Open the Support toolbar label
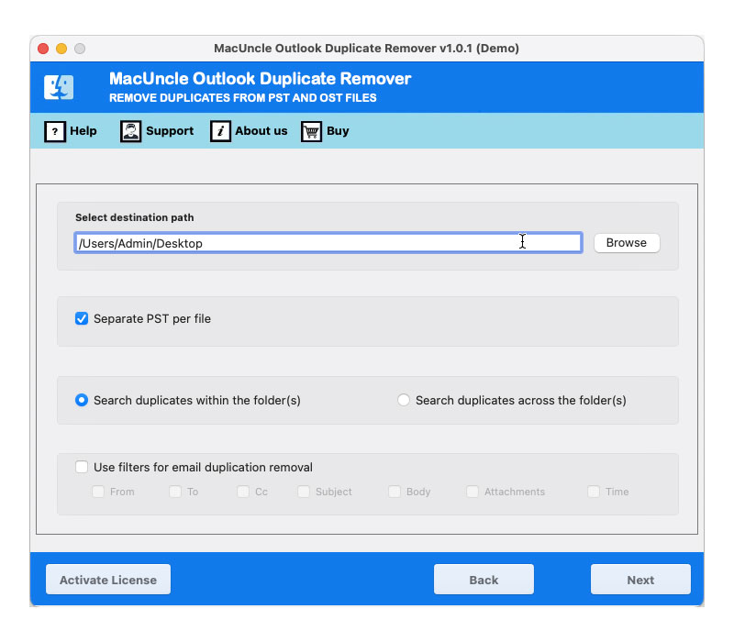Image resolution: width=734 pixels, height=642 pixels. pyautogui.click(x=170, y=131)
